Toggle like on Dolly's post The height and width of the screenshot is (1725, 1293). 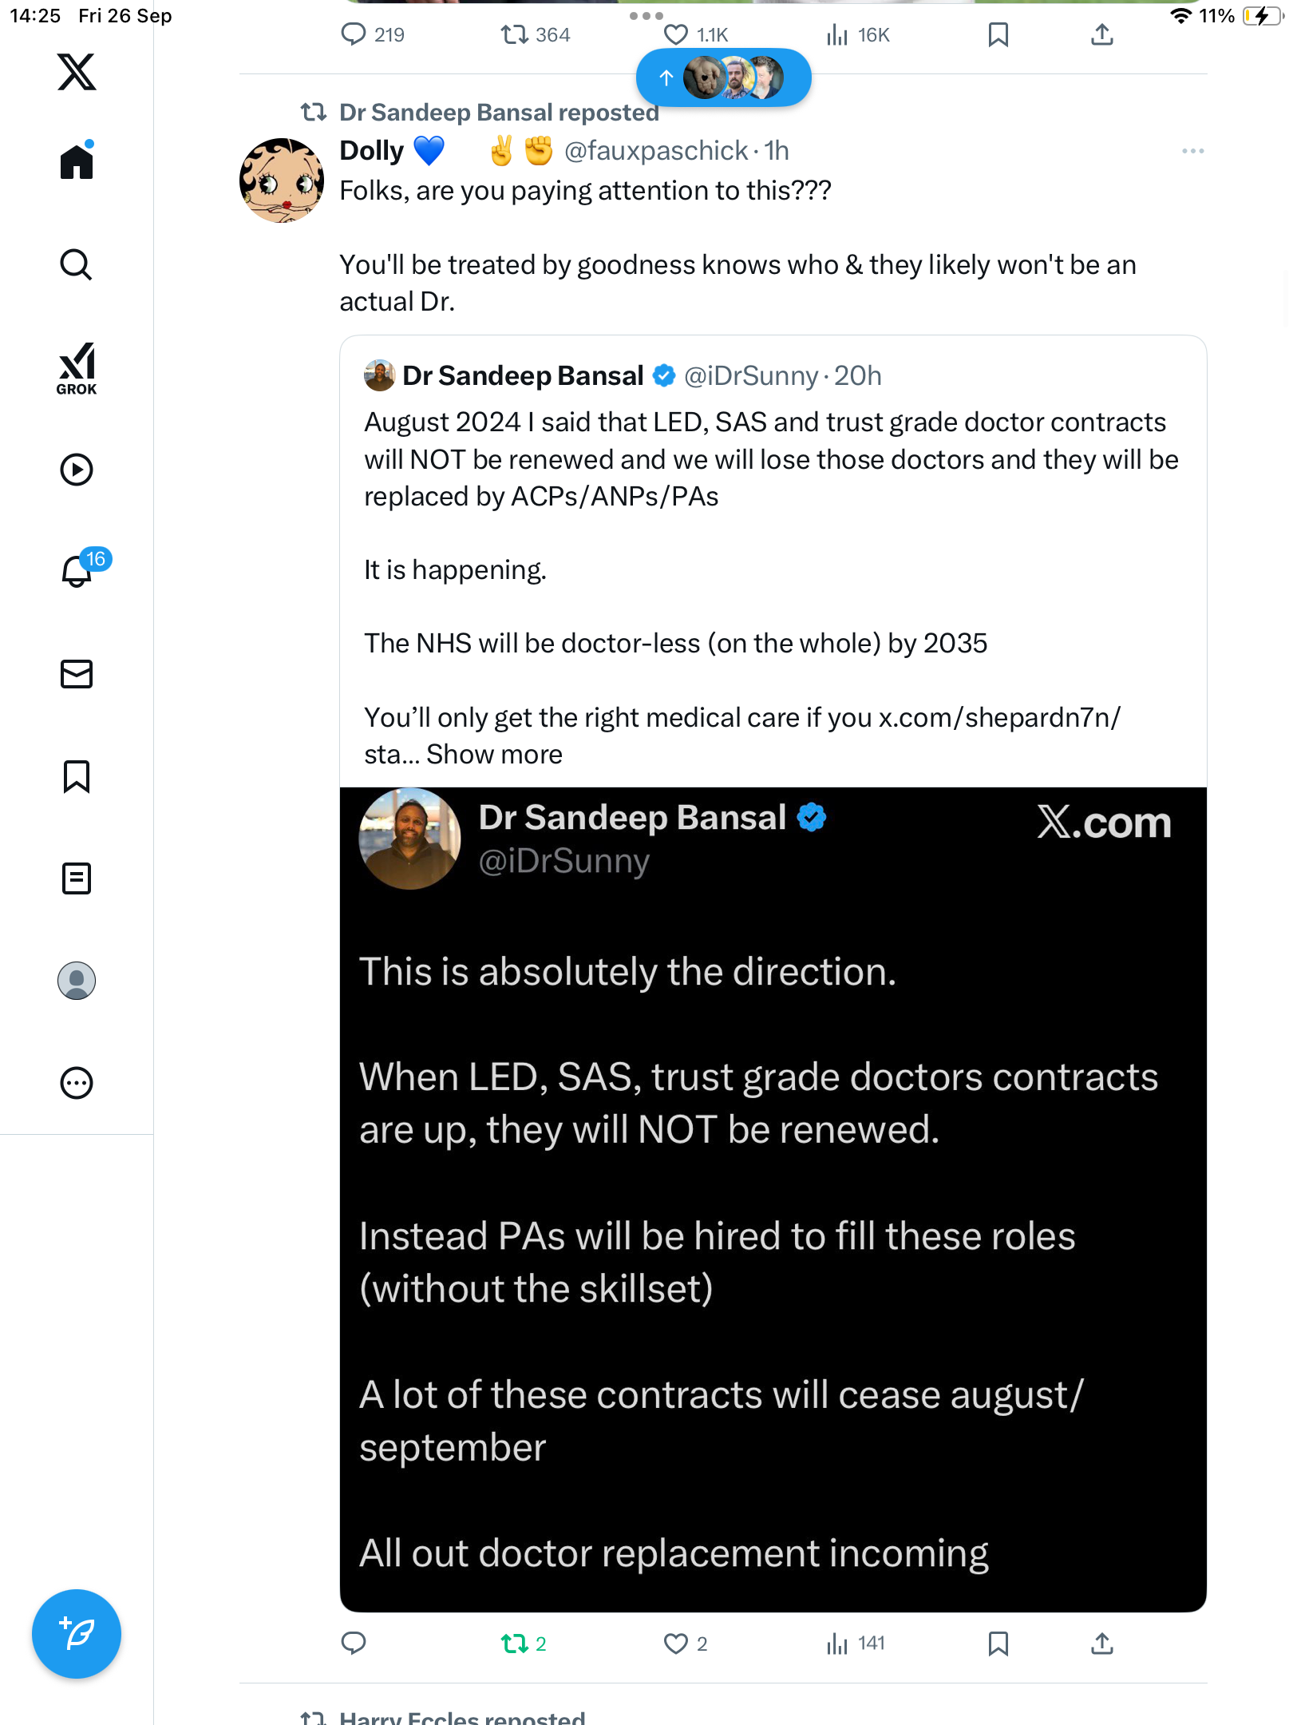tap(676, 1644)
